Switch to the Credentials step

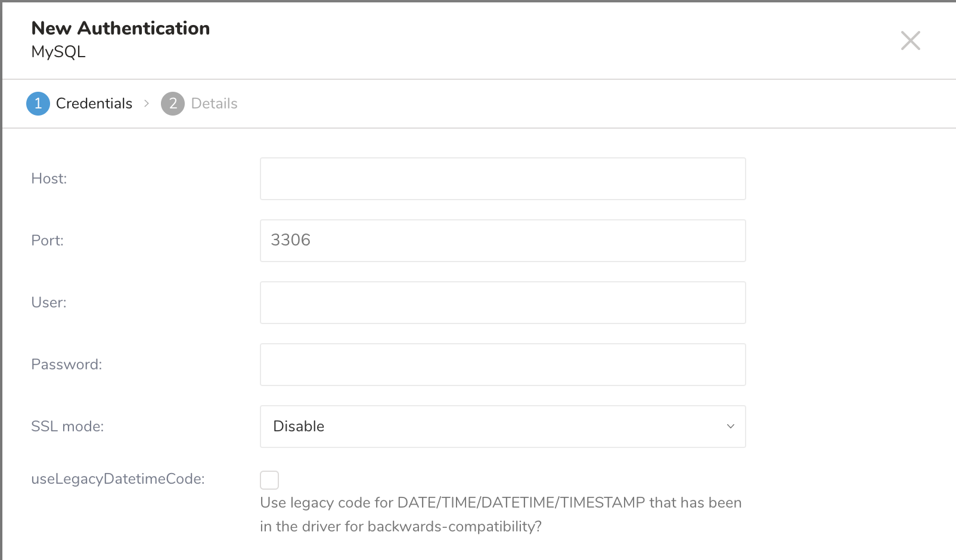point(94,104)
